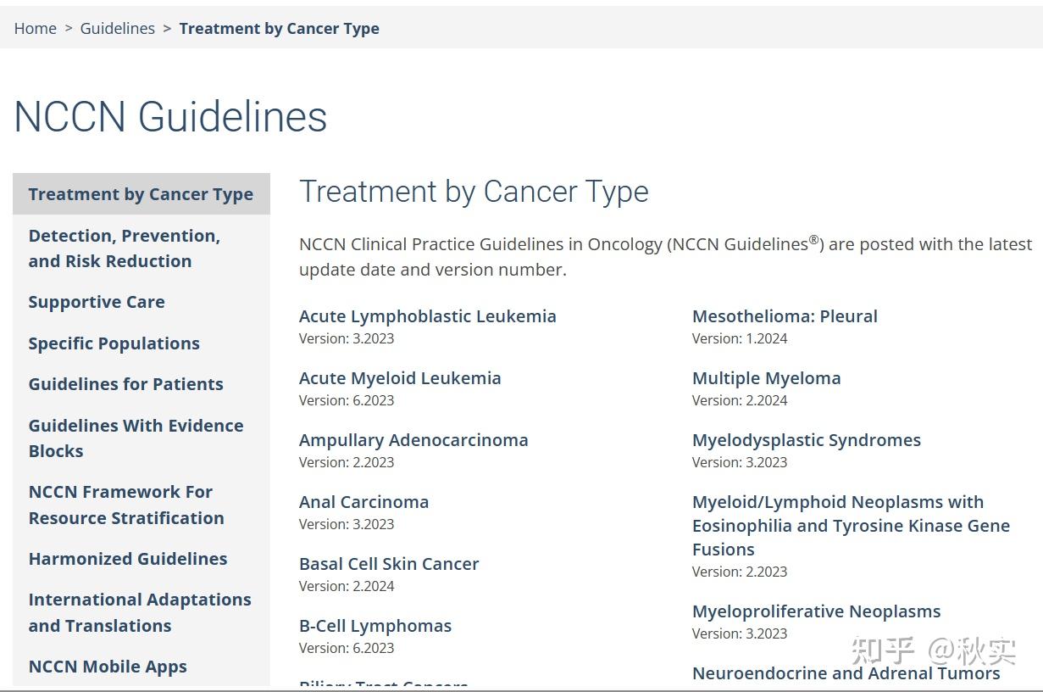The width and height of the screenshot is (1043, 692).
Task: Select NCCN Framework For Resource Stratification
Action: point(126,505)
